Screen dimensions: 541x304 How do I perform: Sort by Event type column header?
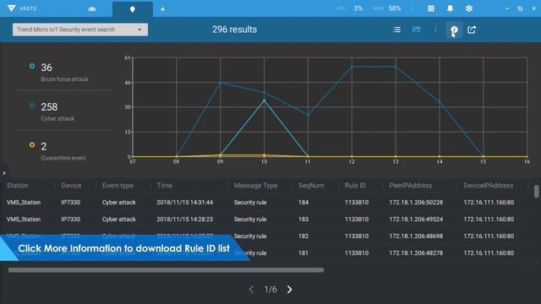click(x=117, y=186)
